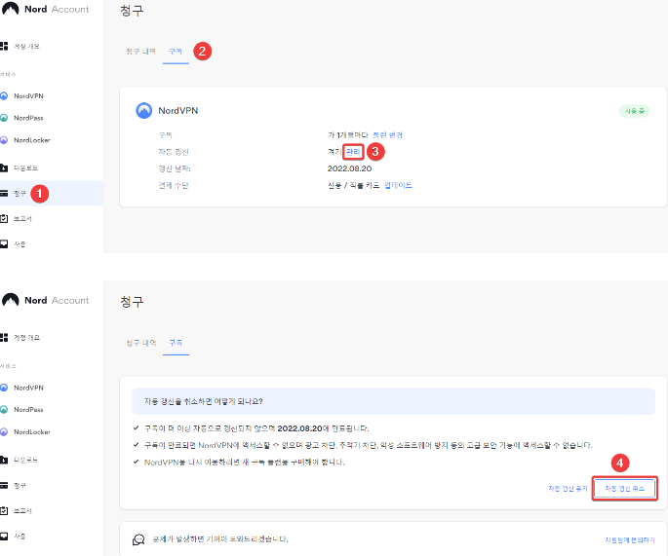Switch to 청구 내역 tab in lower screenshot
The image size is (668, 556).
140,343
